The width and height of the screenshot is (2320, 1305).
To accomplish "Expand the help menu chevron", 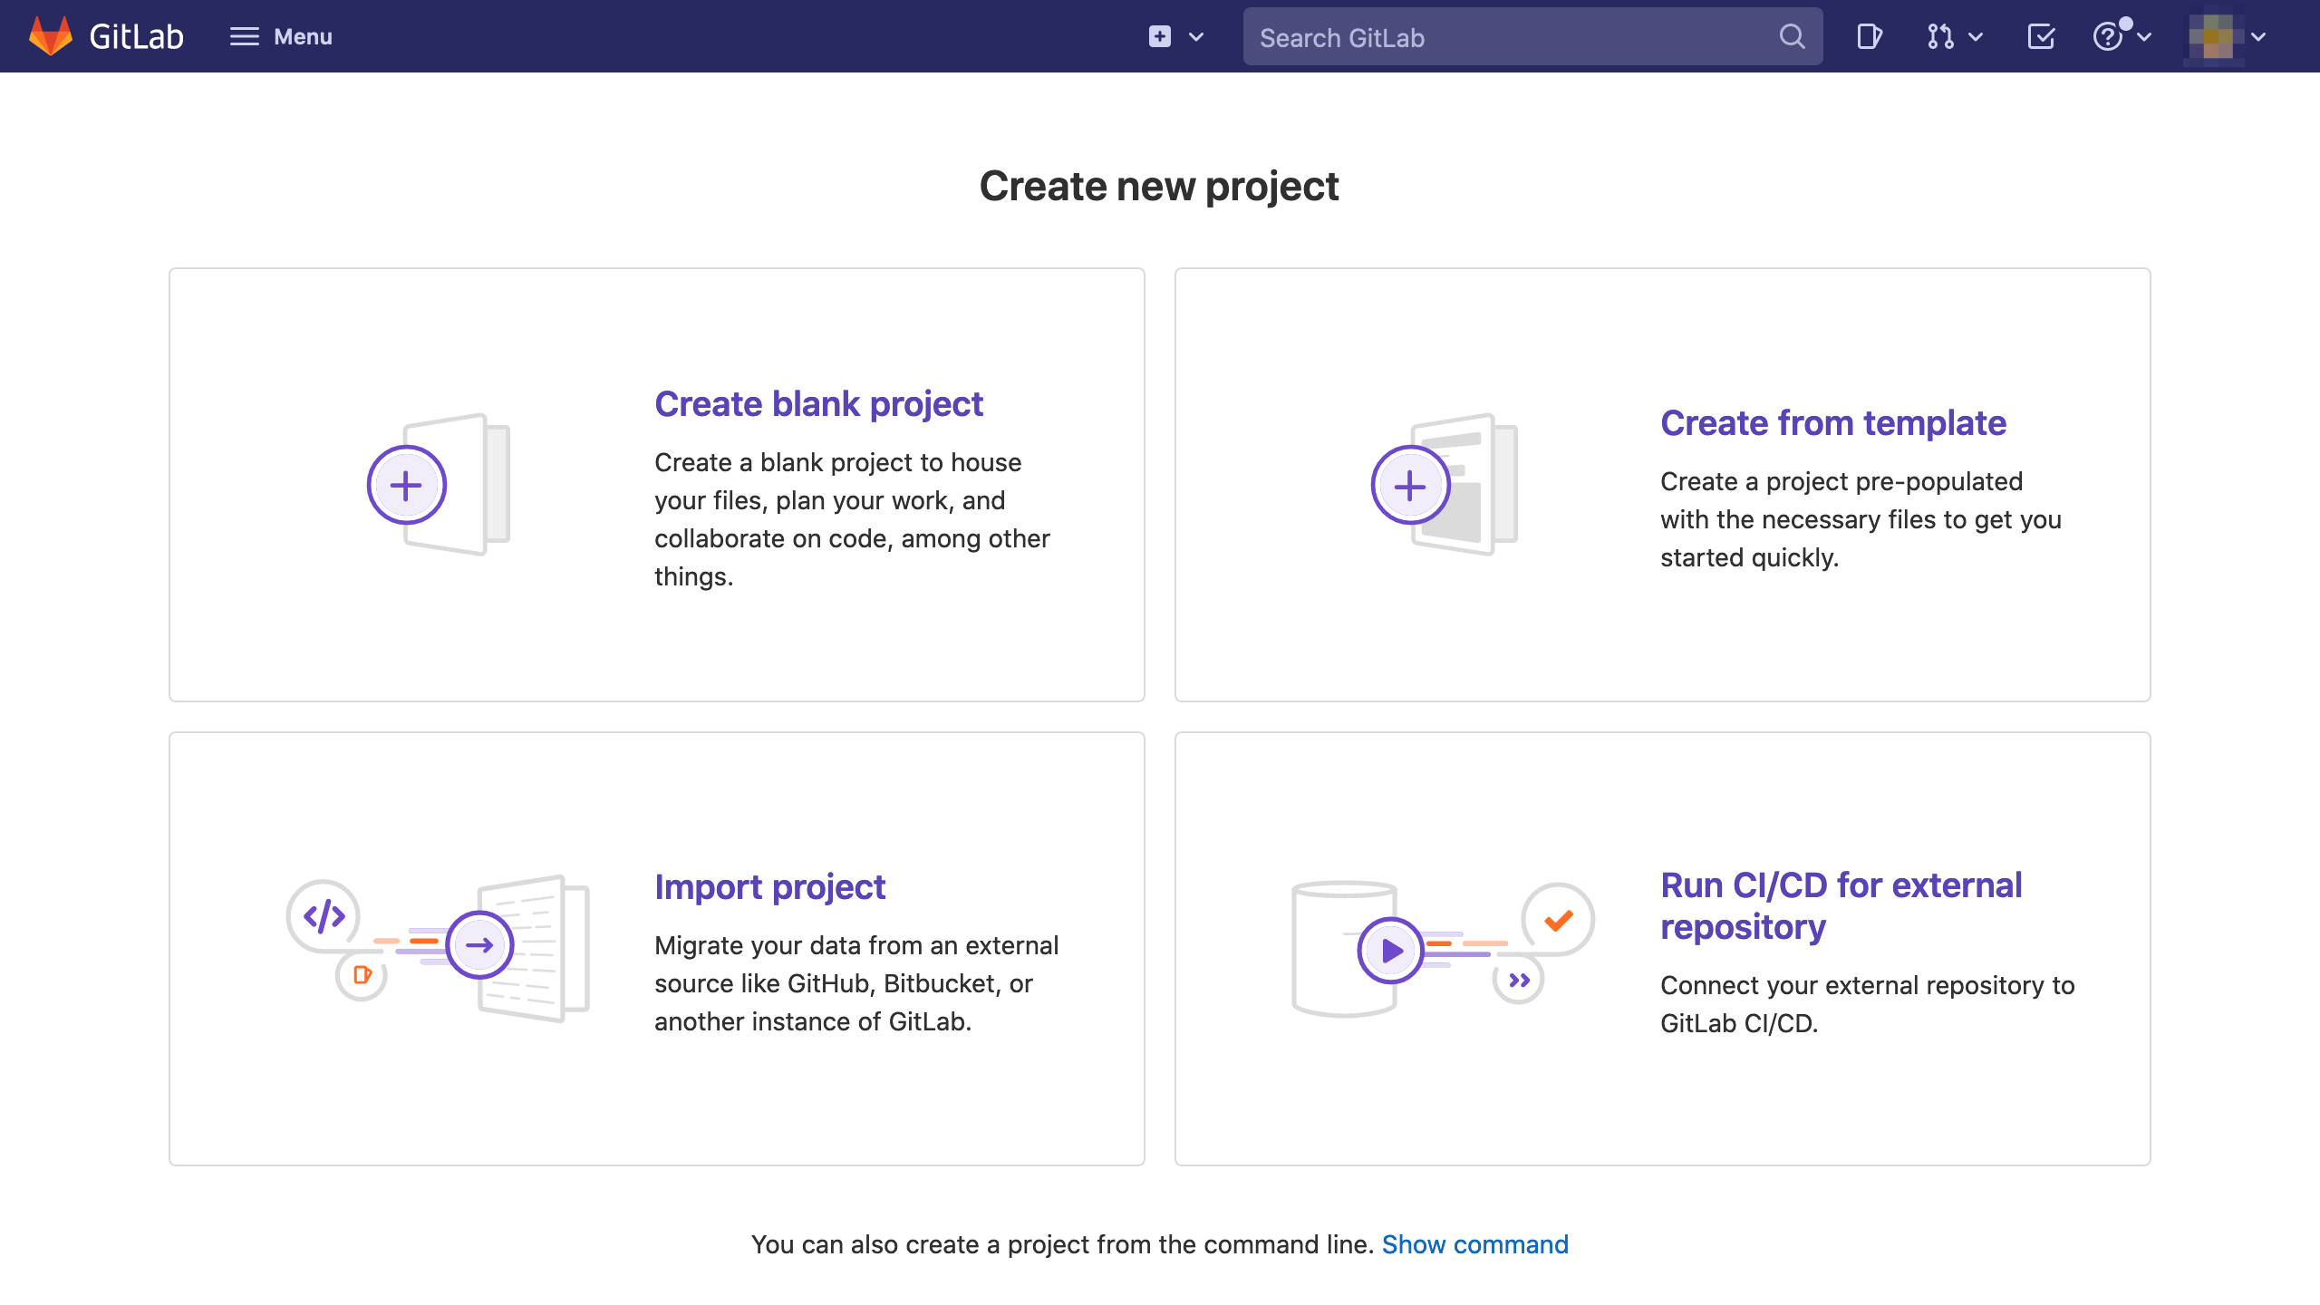I will (2144, 37).
